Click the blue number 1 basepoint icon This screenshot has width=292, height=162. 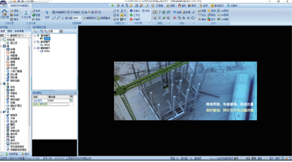point(131,11)
